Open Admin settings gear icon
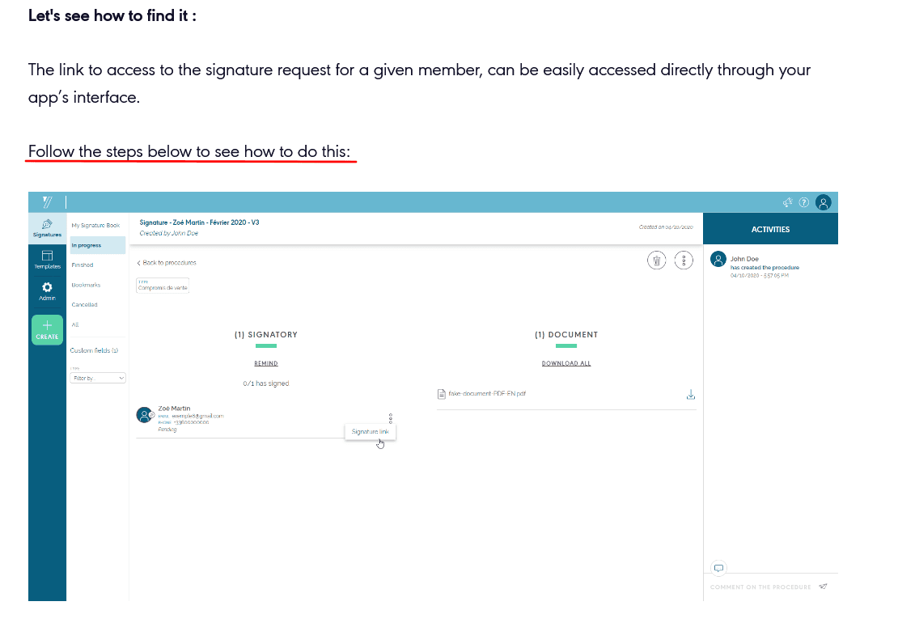This screenshot has width=898, height=627. pos(47,291)
